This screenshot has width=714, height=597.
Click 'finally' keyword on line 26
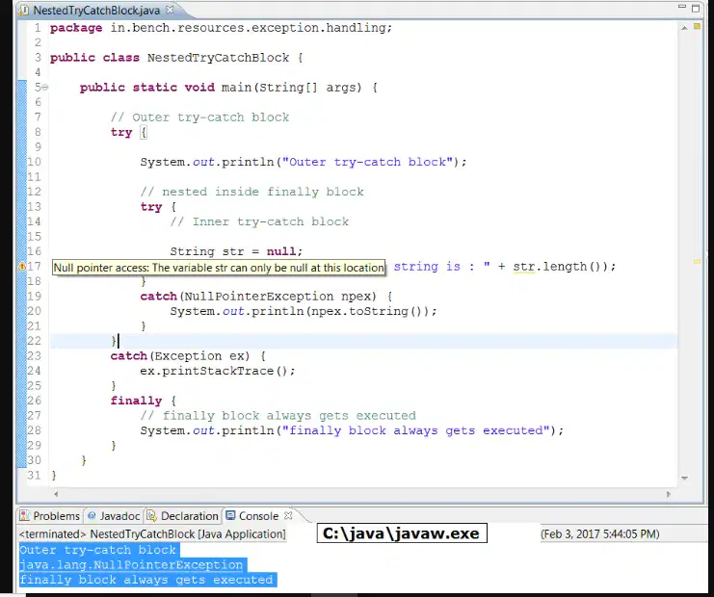136,401
